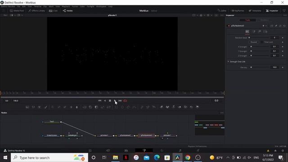Open the File menu
Screen dimensions: 288x162
click(18, 6)
